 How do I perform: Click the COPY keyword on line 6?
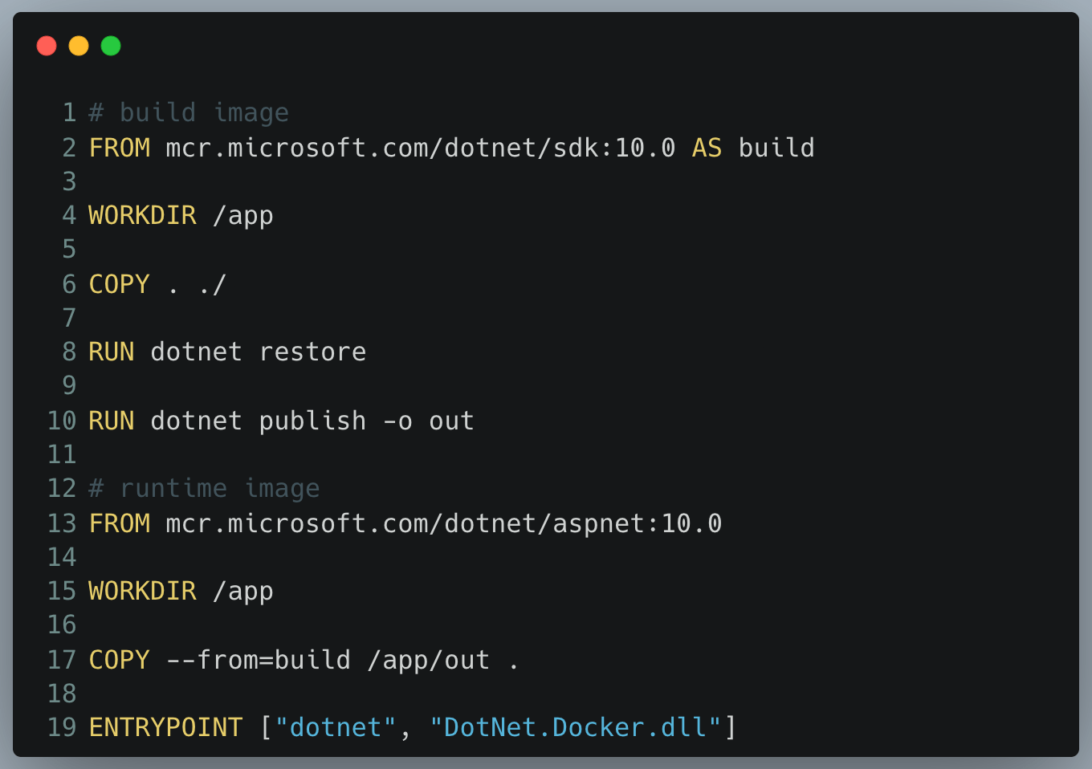119,284
